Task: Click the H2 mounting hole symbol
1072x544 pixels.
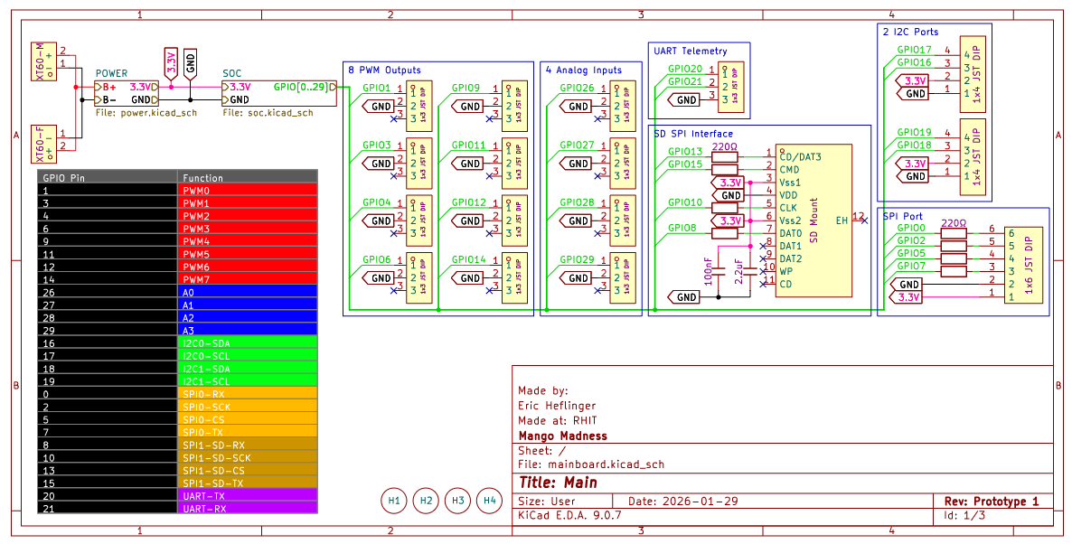Action: click(426, 501)
